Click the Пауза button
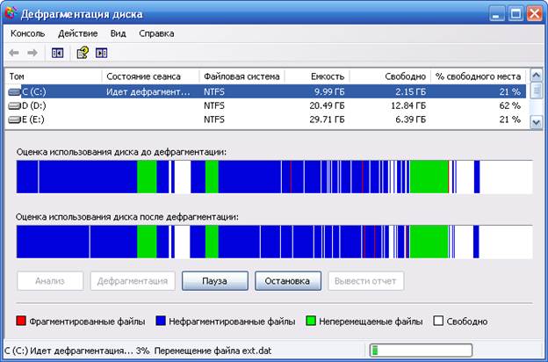 tap(215, 281)
